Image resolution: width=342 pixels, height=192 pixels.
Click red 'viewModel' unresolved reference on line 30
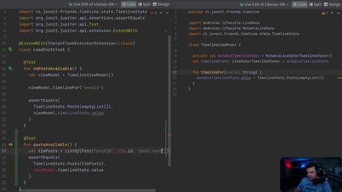[44, 170]
